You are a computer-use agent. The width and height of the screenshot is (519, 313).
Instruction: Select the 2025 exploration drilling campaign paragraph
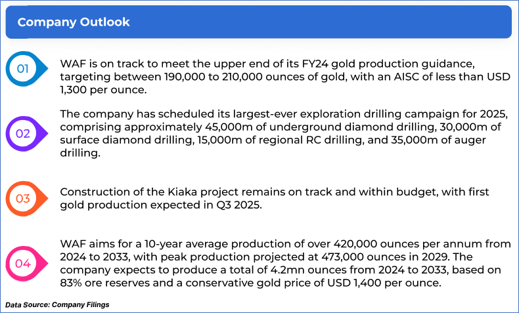pyautogui.click(x=282, y=133)
